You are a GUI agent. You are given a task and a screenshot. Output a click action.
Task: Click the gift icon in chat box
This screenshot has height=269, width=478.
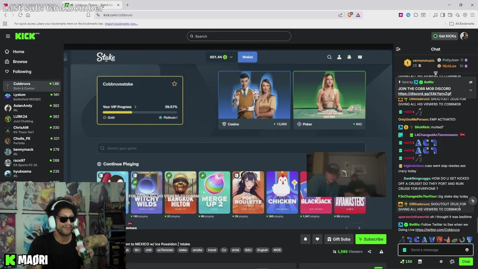click(x=404, y=250)
